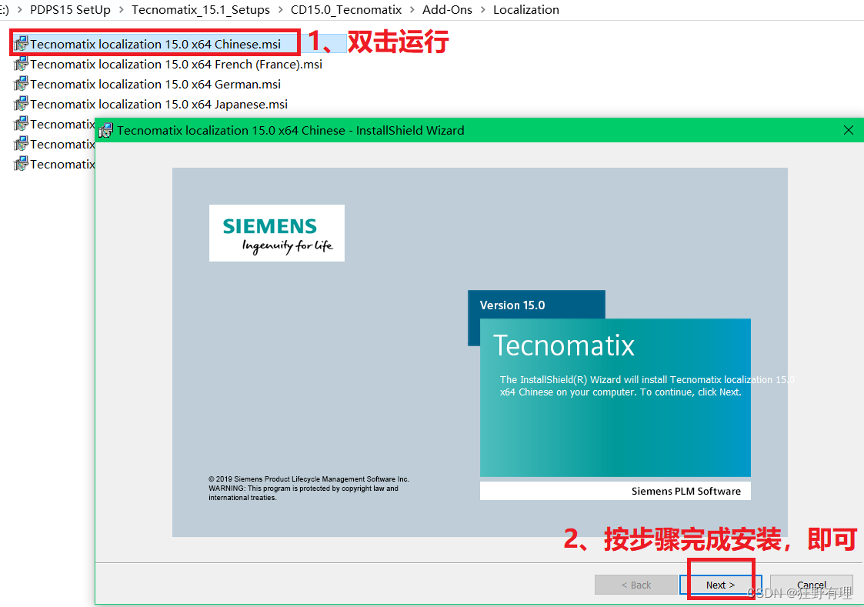Expand chevron after Tecnomatix_15.1_Setups breadcrumb
This screenshot has height=607, width=864.
pos(281,10)
